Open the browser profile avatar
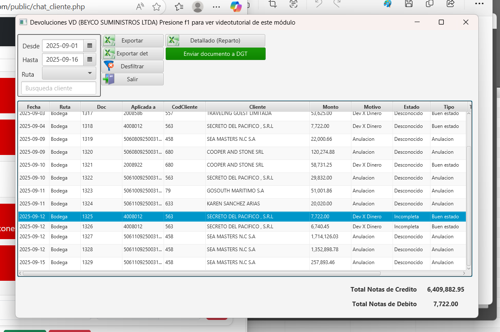The width and height of the screenshot is (500, 332). point(198,7)
